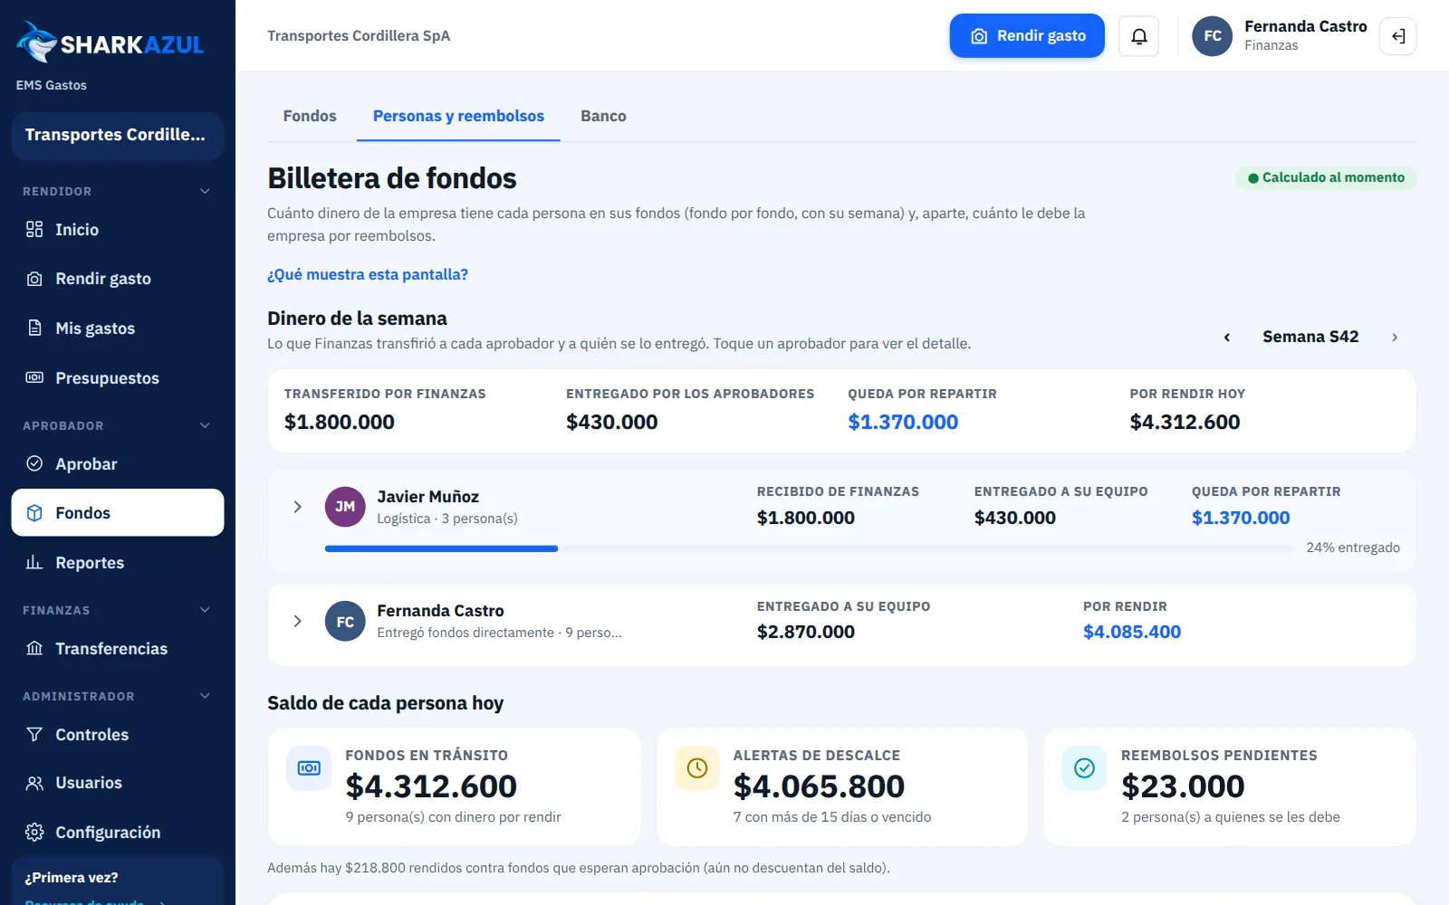Open Transferencias in the sidebar menu
1449x905 pixels.
click(118, 648)
